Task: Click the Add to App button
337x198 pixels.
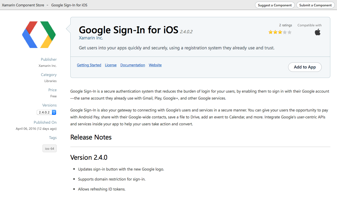Action: (305, 67)
